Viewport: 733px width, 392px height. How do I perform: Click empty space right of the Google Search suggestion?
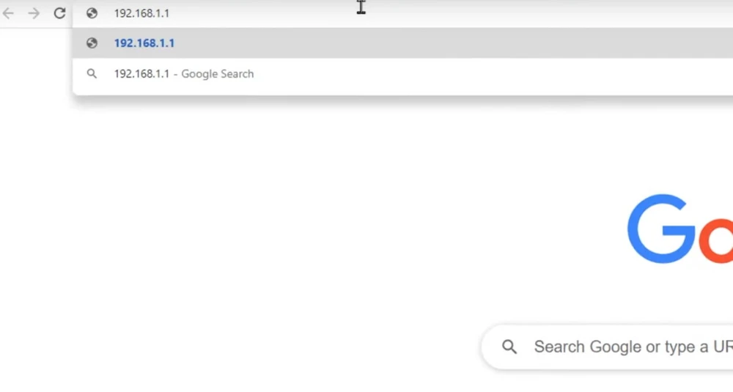coord(476,74)
